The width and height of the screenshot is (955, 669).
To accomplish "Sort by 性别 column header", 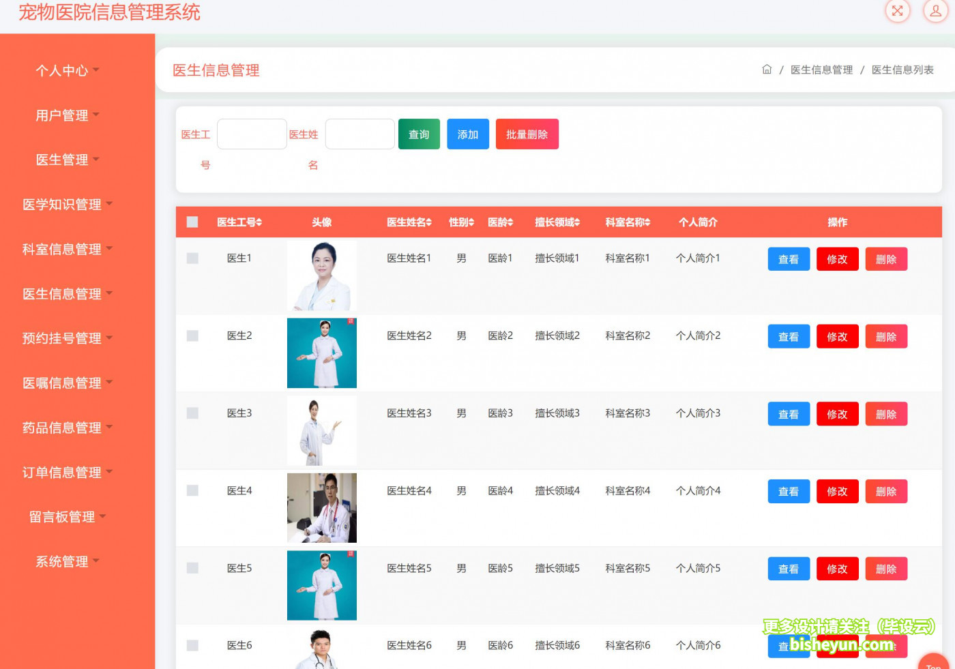I will point(461,222).
